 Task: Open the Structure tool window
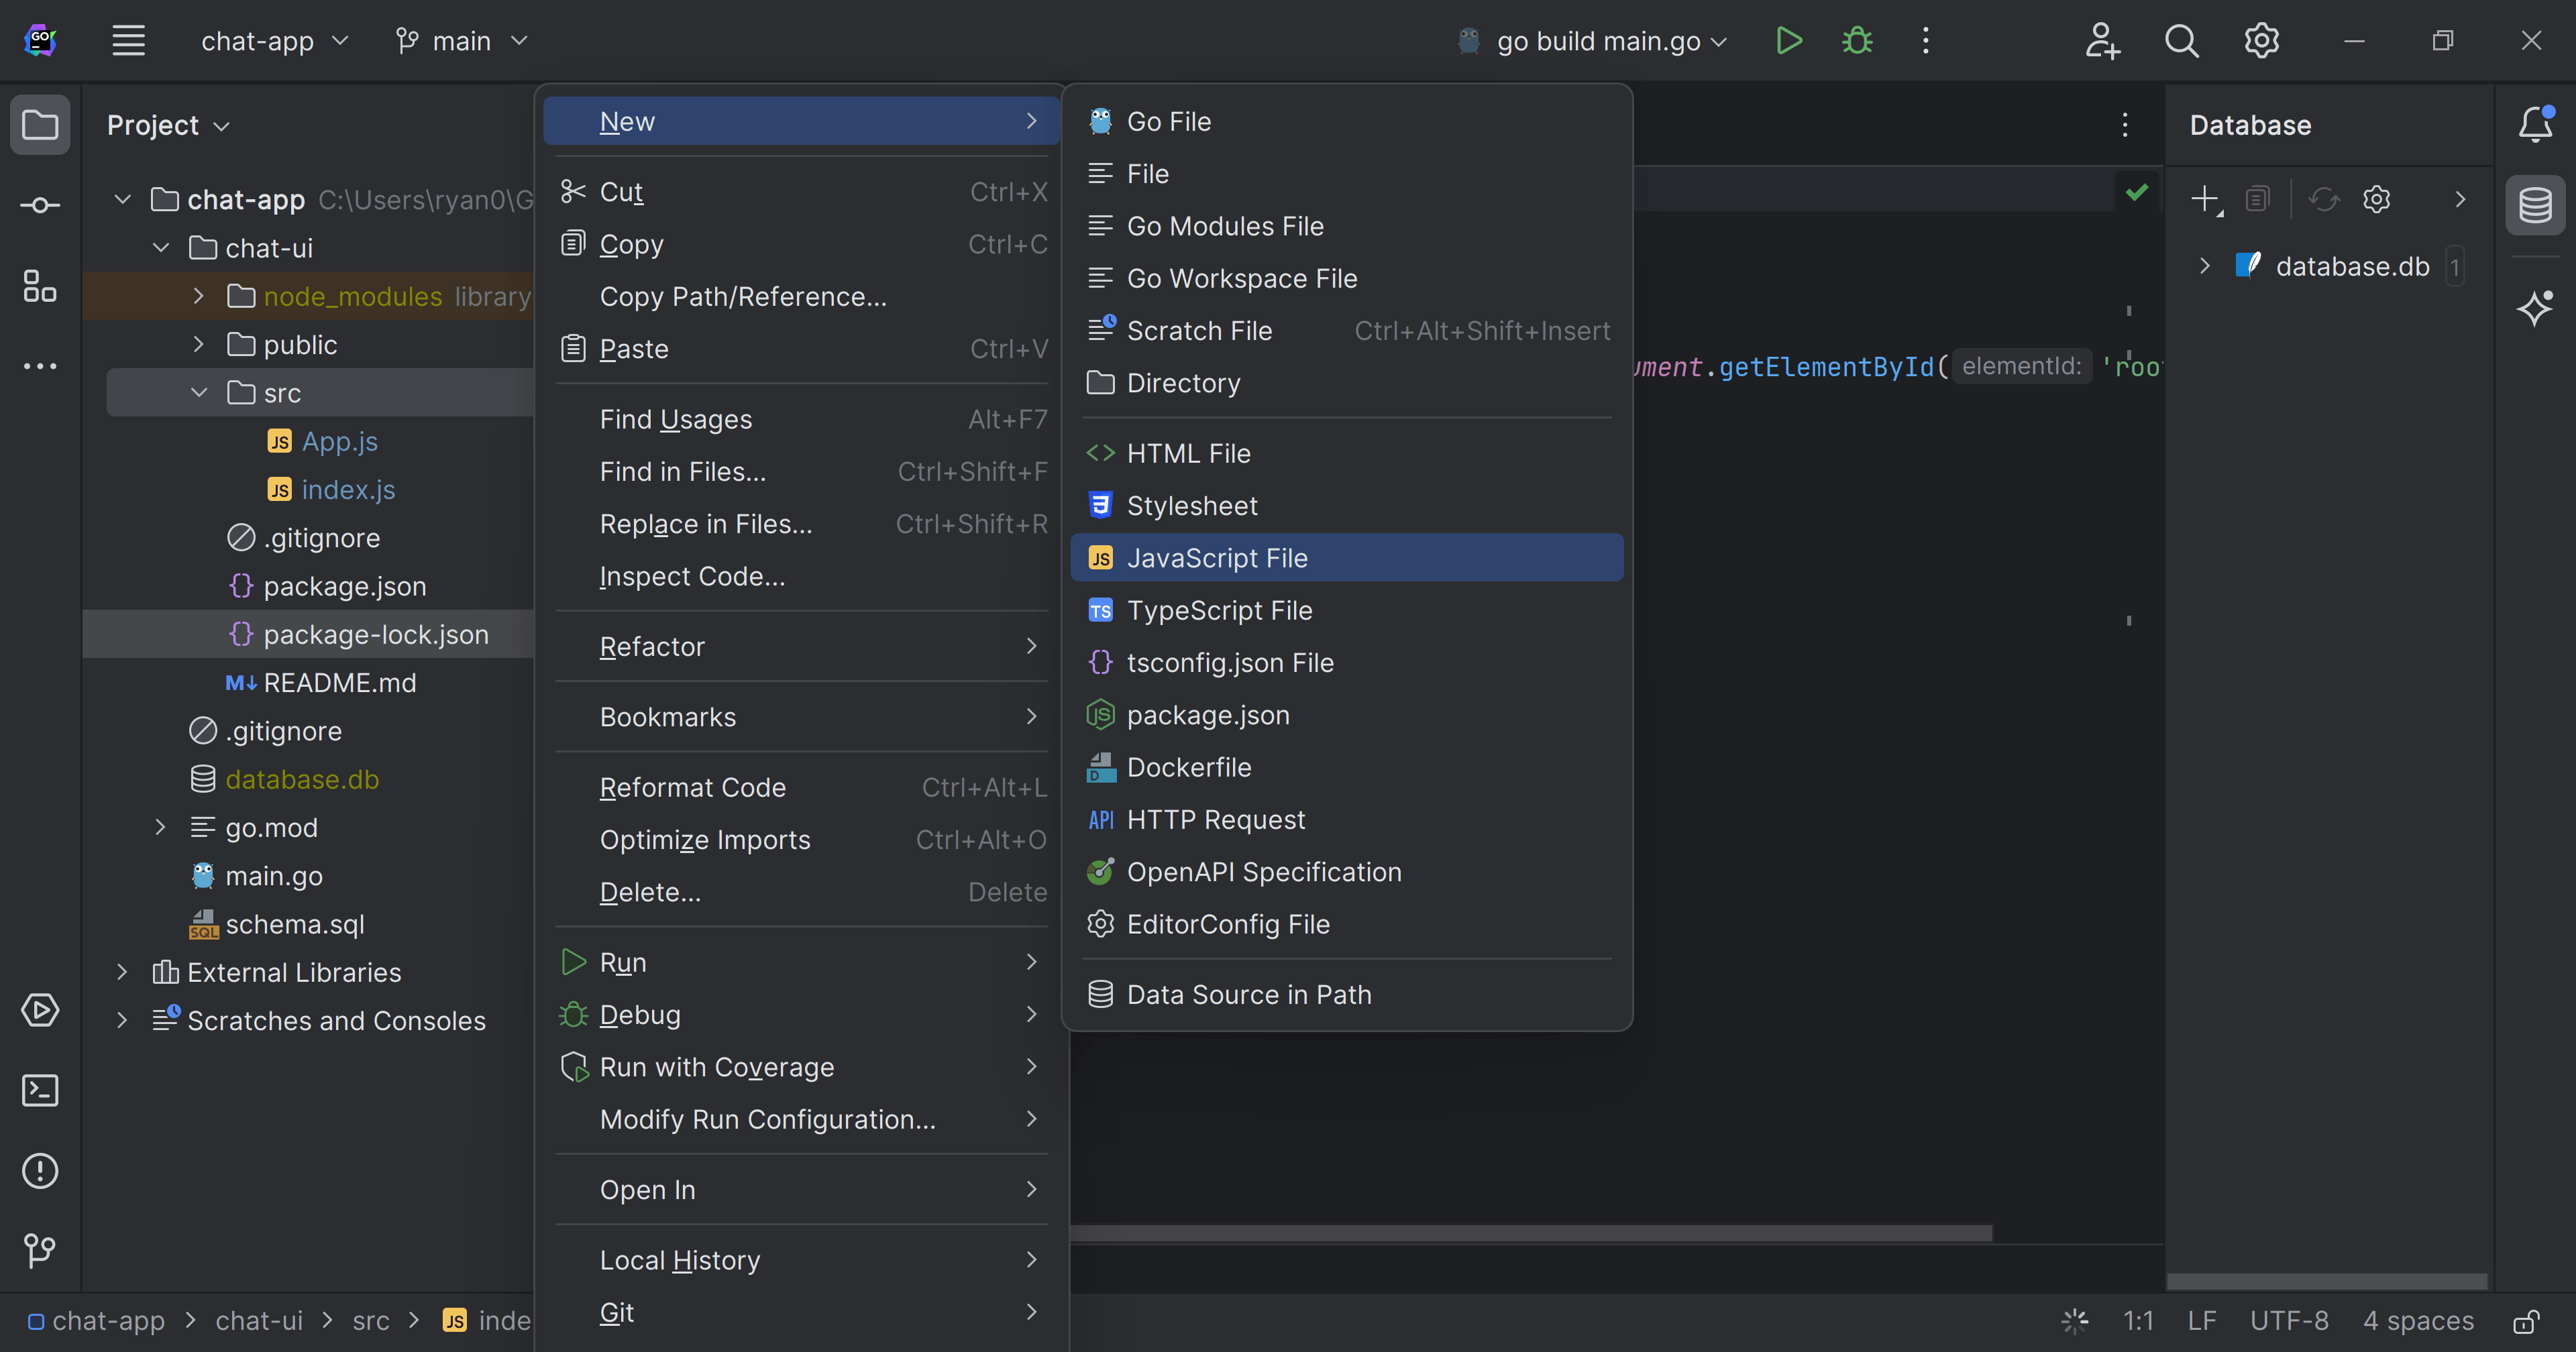(x=40, y=286)
